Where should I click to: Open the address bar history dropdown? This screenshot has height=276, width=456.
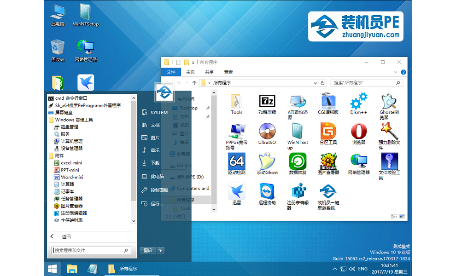click(x=315, y=83)
